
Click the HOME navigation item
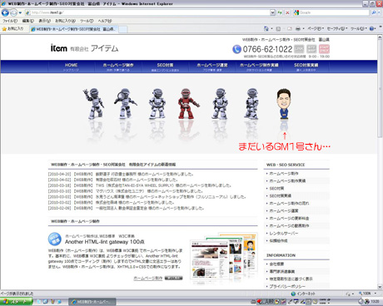click(71, 67)
